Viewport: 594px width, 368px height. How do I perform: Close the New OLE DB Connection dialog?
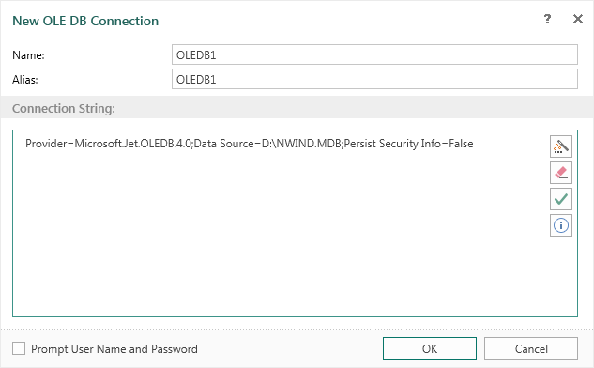pos(578,19)
